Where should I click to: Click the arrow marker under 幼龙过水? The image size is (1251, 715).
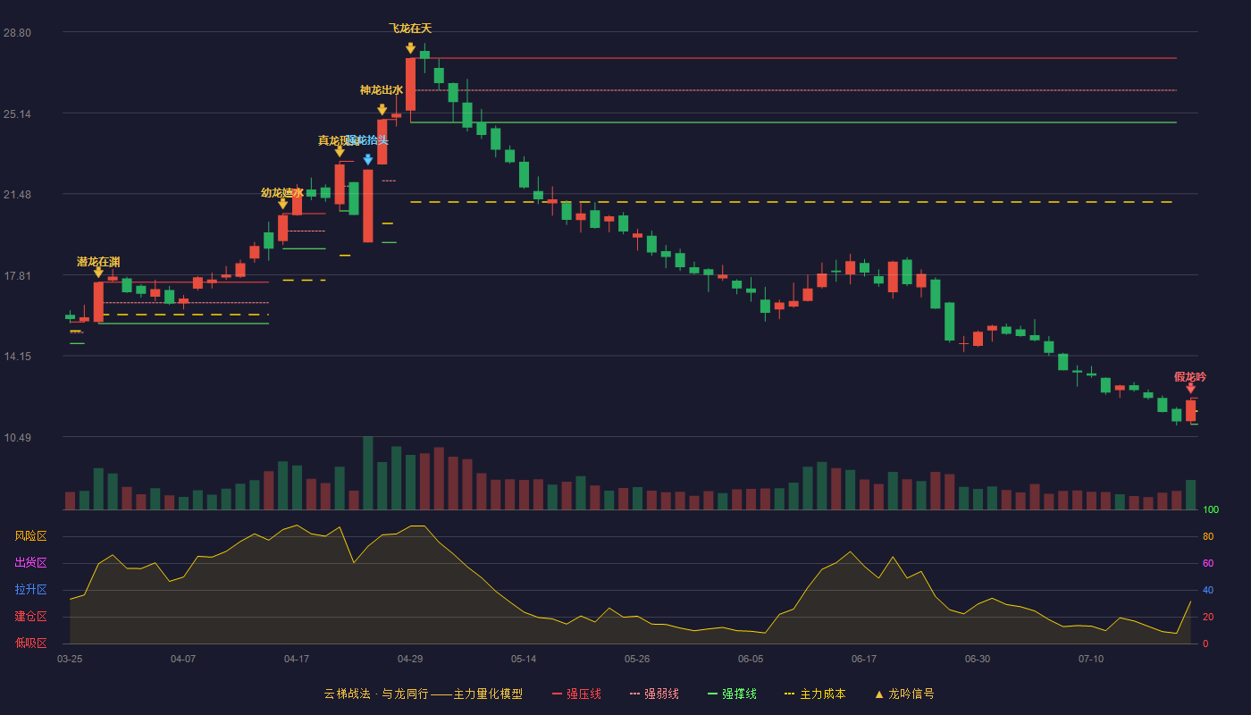[x=282, y=204]
